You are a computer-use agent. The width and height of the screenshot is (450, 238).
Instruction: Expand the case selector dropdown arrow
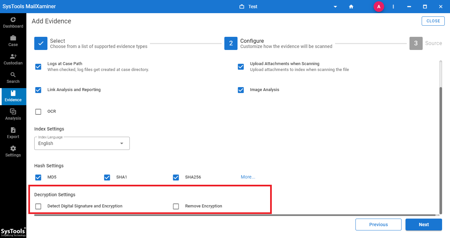point(335,7)
